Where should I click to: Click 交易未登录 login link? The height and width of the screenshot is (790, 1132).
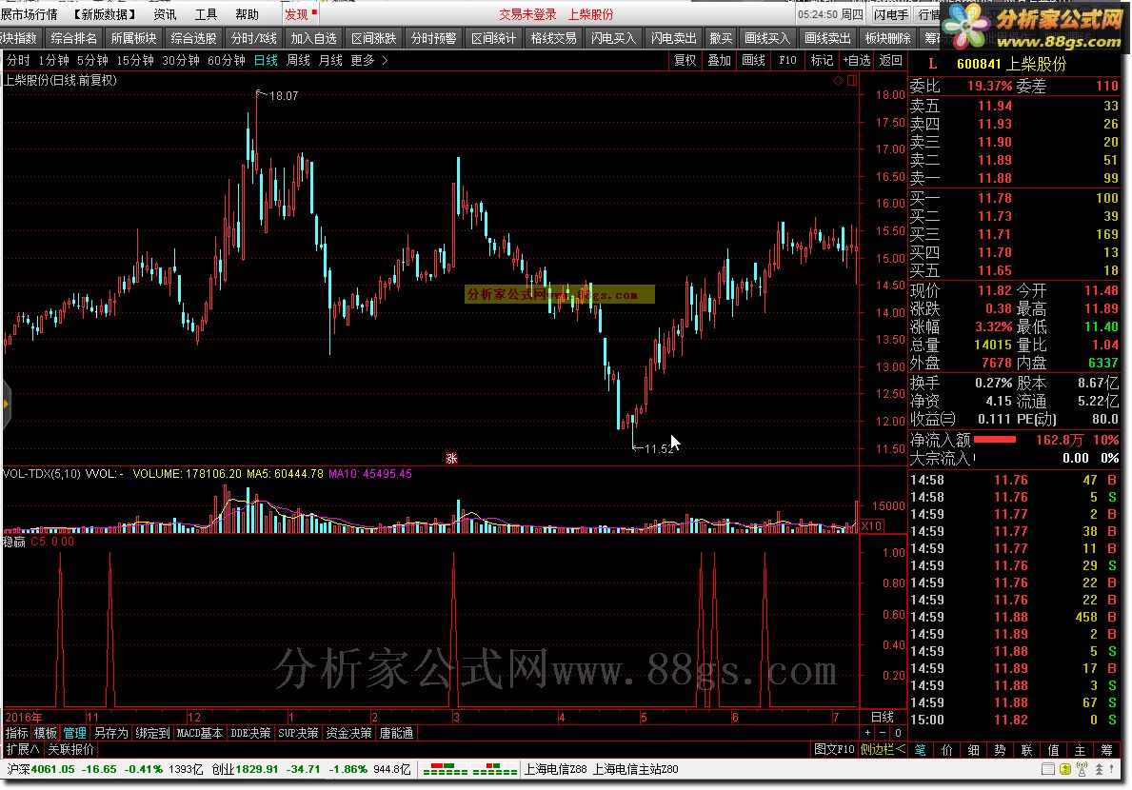(527, 14)
